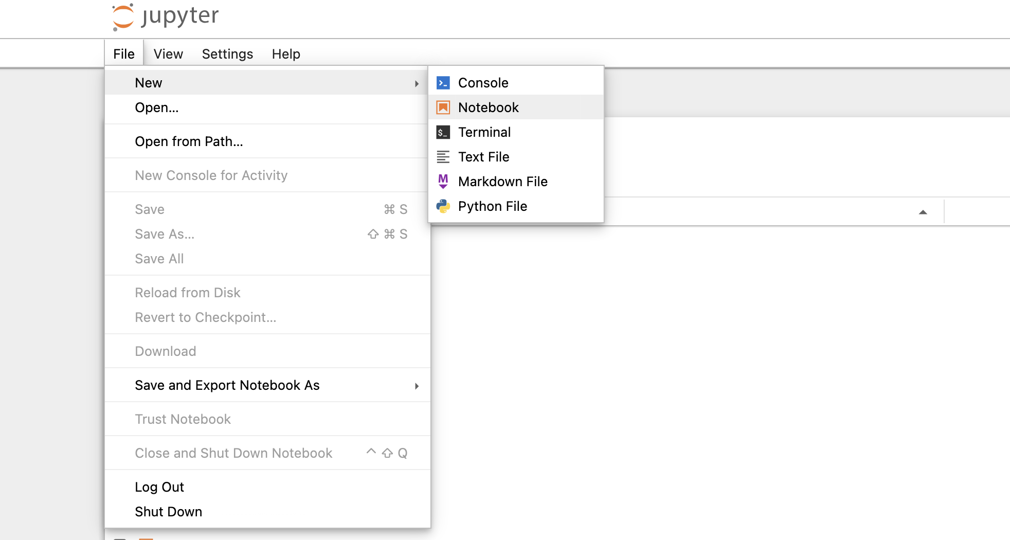1010x540 pixels.
Task: Click the purple Markdown File icon
Action: click(x=443, y=182)
